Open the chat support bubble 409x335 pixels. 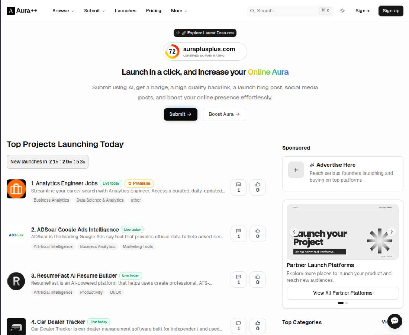point(394,321)
